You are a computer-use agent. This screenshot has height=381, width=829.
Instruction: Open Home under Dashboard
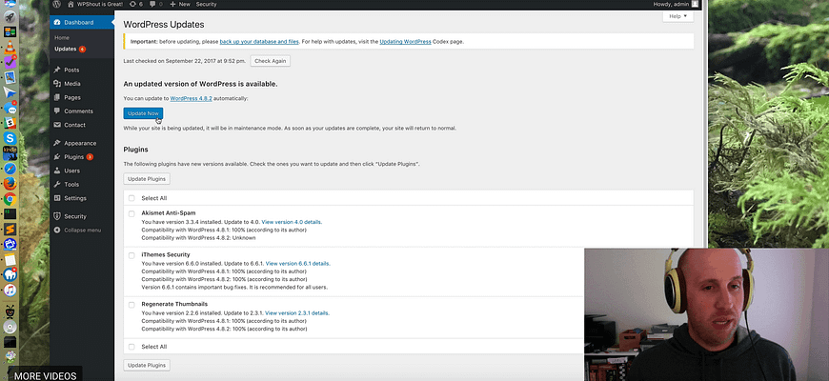61,38
